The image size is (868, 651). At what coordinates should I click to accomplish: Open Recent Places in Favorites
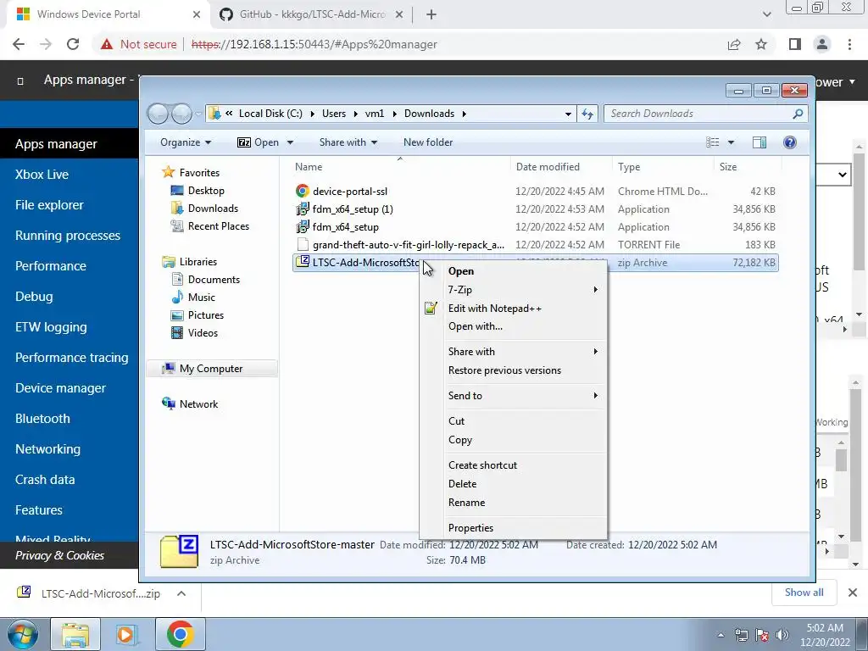coord(218,225)
